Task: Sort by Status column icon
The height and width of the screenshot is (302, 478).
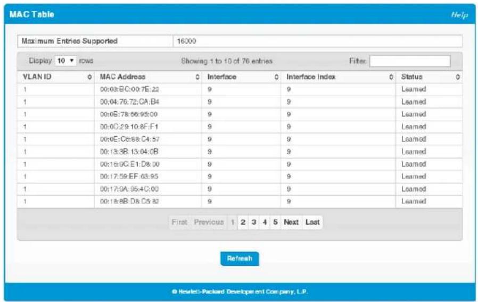Action: pos(458,77)
